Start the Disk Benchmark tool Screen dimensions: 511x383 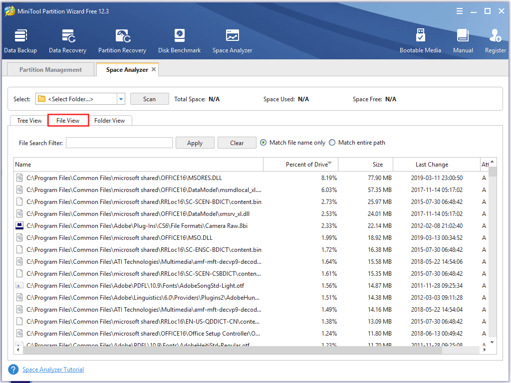click(x=179, y=41)
